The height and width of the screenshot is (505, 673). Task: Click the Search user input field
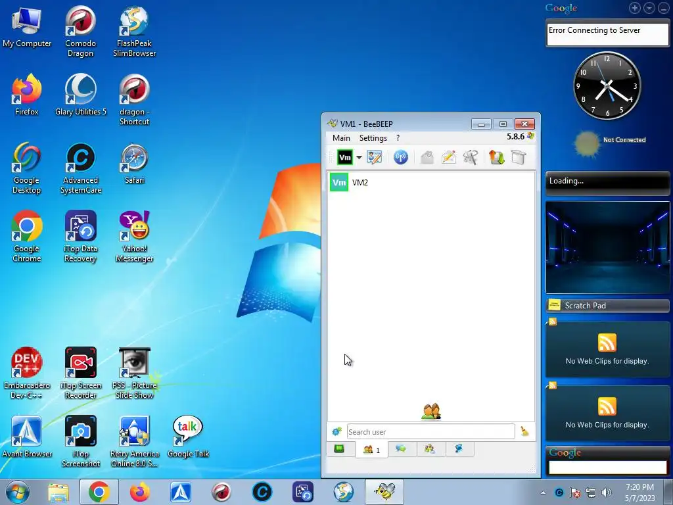[x=430, y=431]
